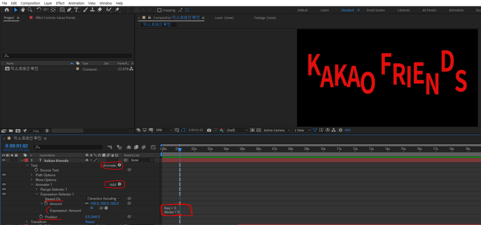This screenshot has height=225, width=481.
Task: Select the Selection arrow tool
Action: [x=16, y=10]
